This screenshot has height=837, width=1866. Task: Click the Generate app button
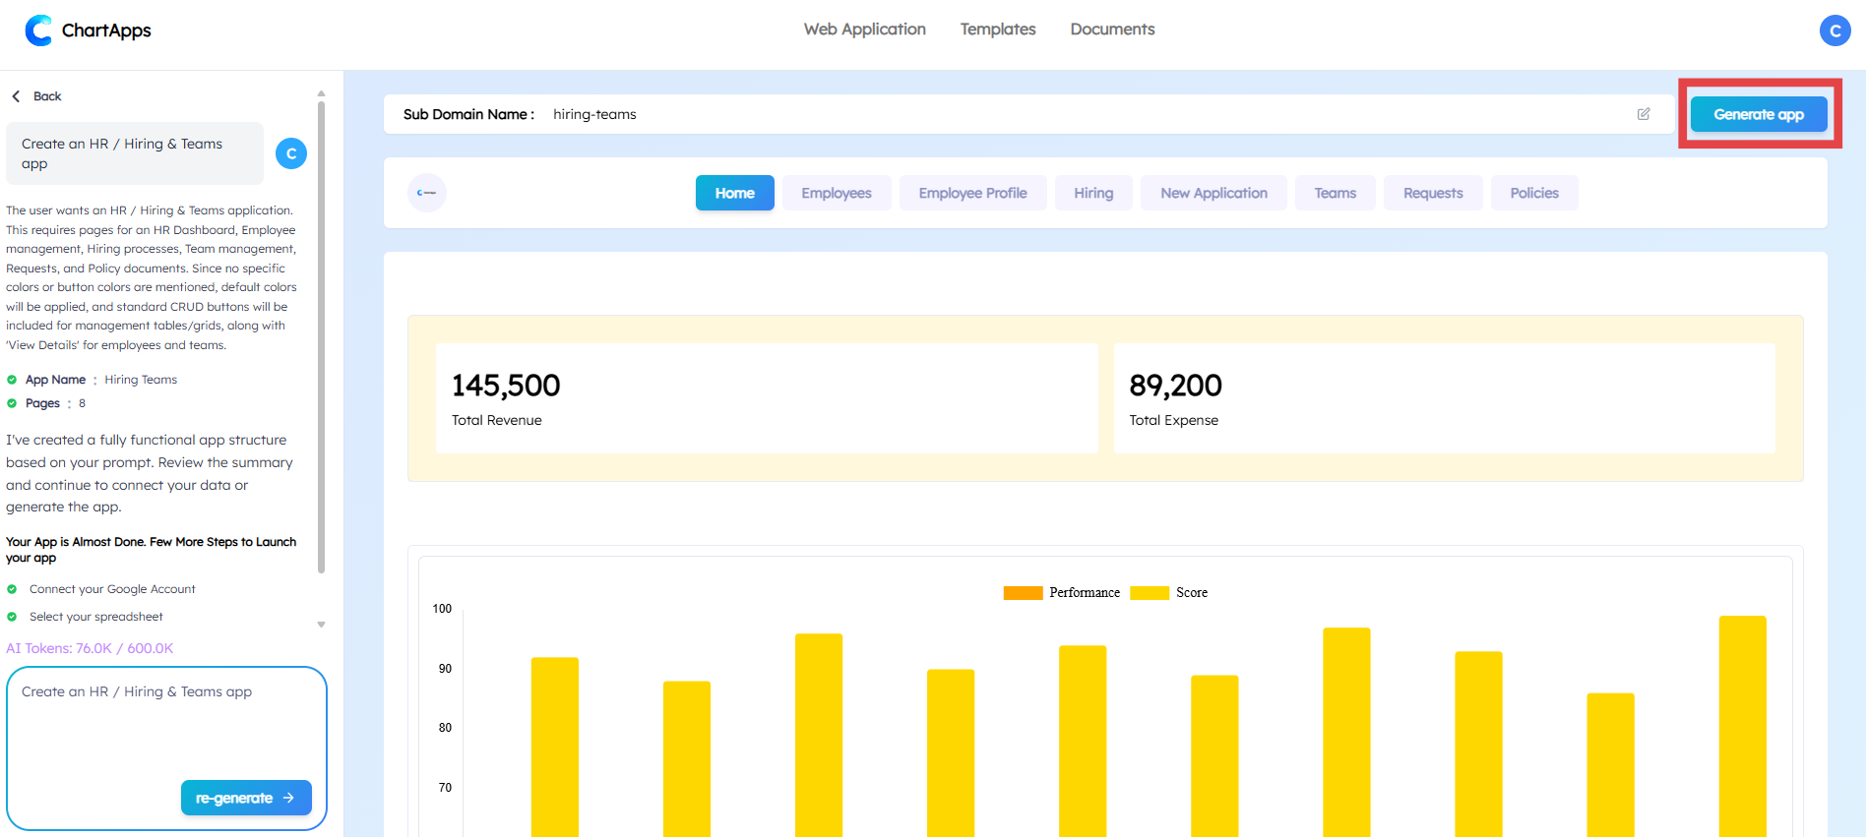[x=1759, y=114]
